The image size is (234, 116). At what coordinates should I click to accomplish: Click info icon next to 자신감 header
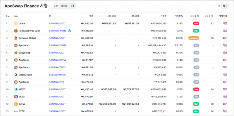point(198,16)
